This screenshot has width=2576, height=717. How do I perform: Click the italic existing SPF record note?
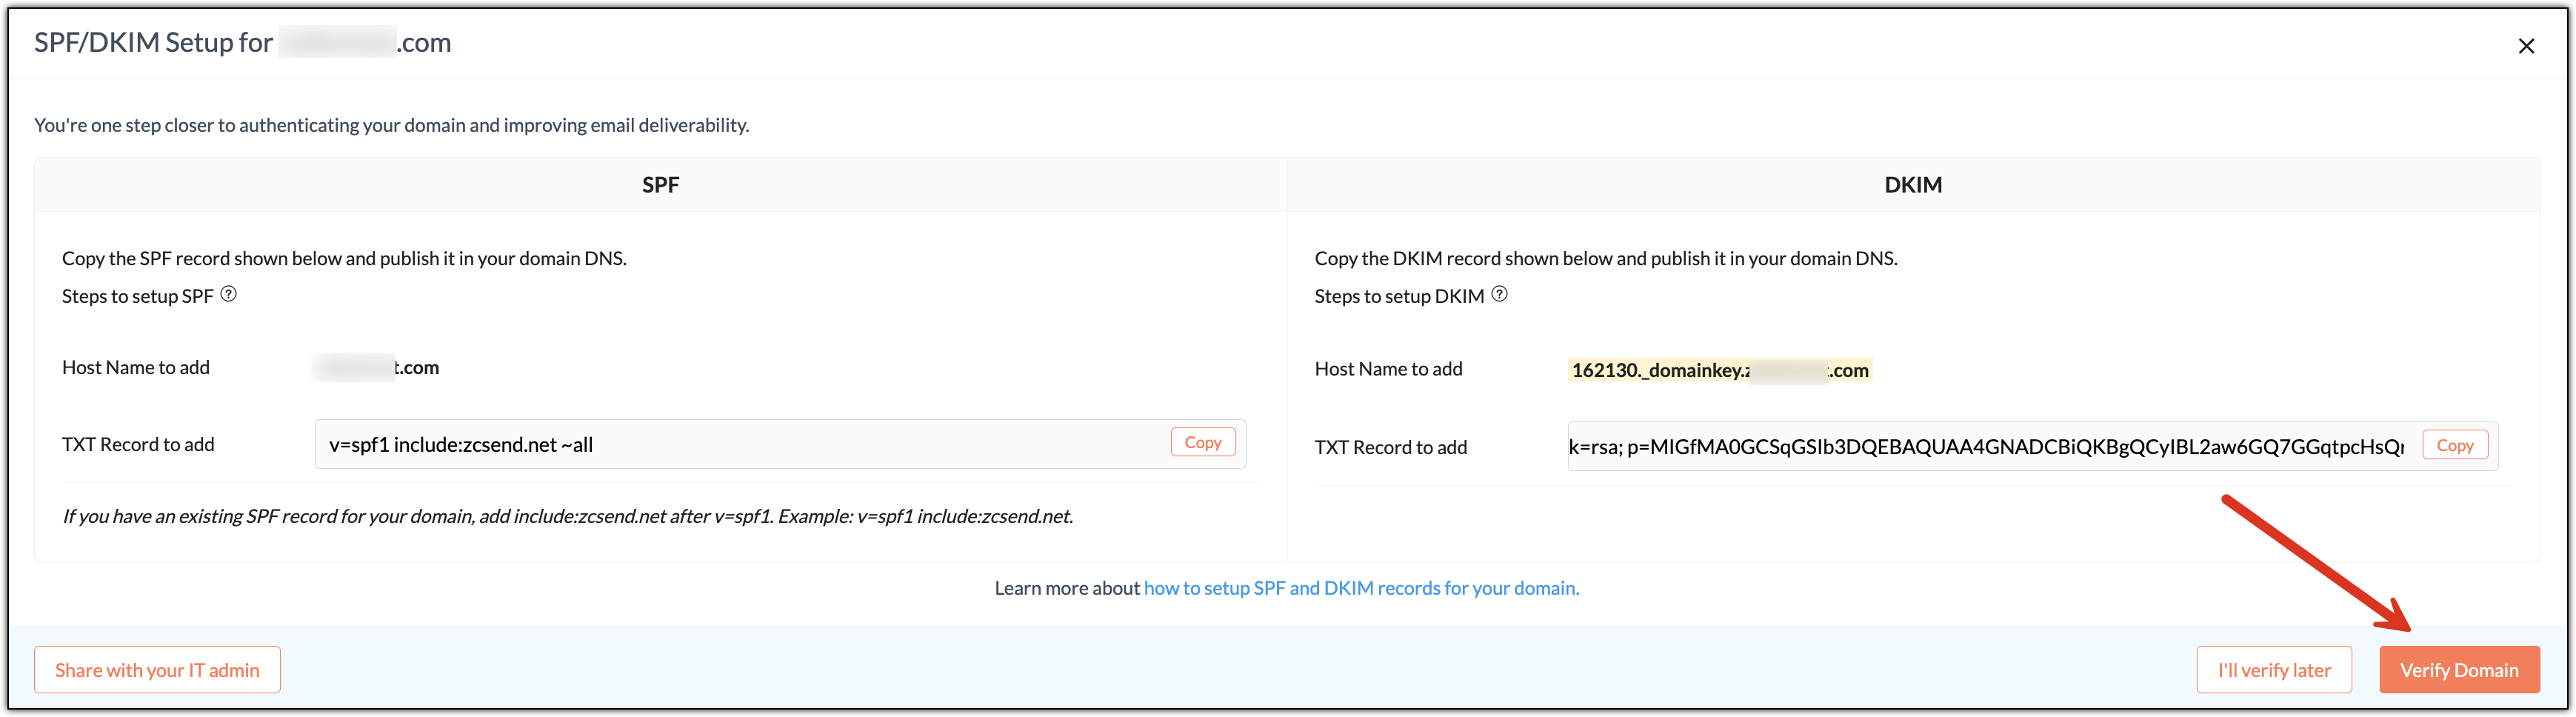tap(567, 516)
